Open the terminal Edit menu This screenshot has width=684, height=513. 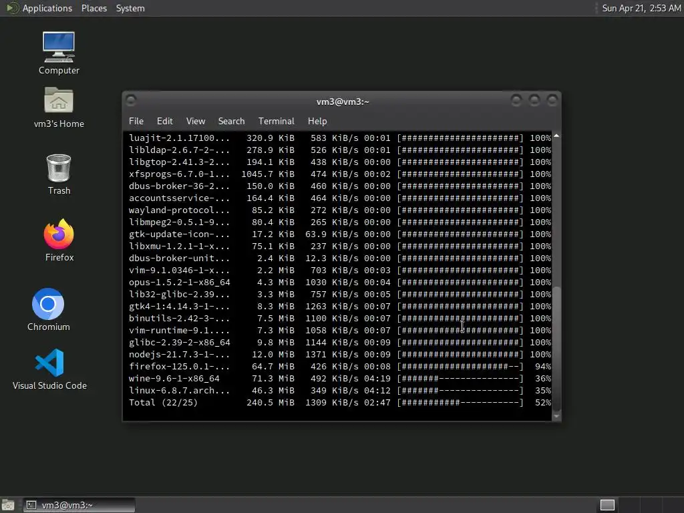(164, 122)
